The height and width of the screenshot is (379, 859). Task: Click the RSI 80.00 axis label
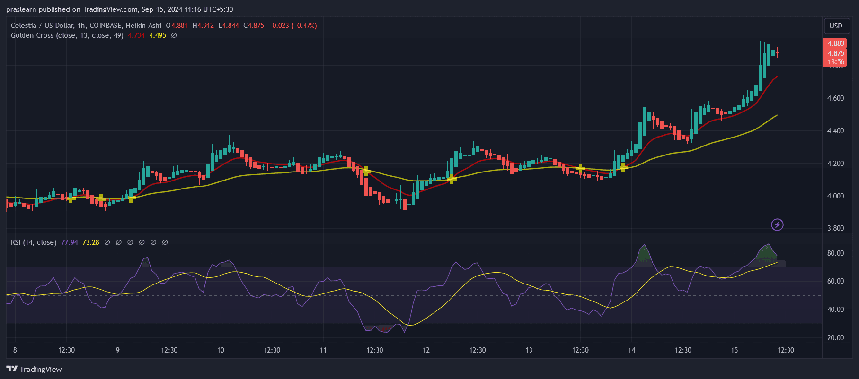(x=835, y=253)
